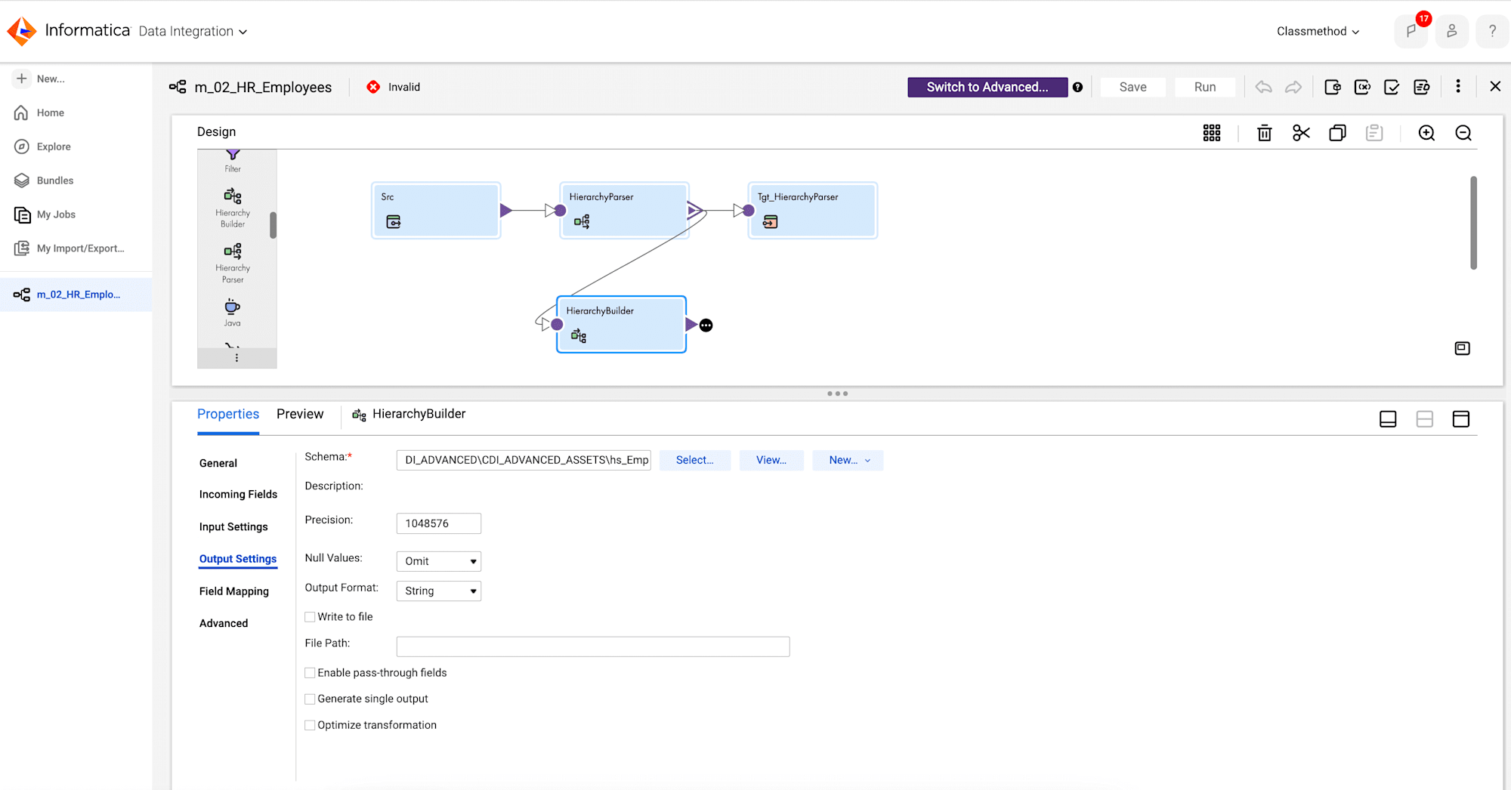This screenshot has width=1511, height=790.
Task: Click Switch to Advanced button
Action: pos(987,87)
